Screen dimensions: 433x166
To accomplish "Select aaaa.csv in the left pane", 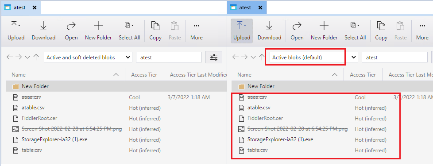I will click(116, 97).
